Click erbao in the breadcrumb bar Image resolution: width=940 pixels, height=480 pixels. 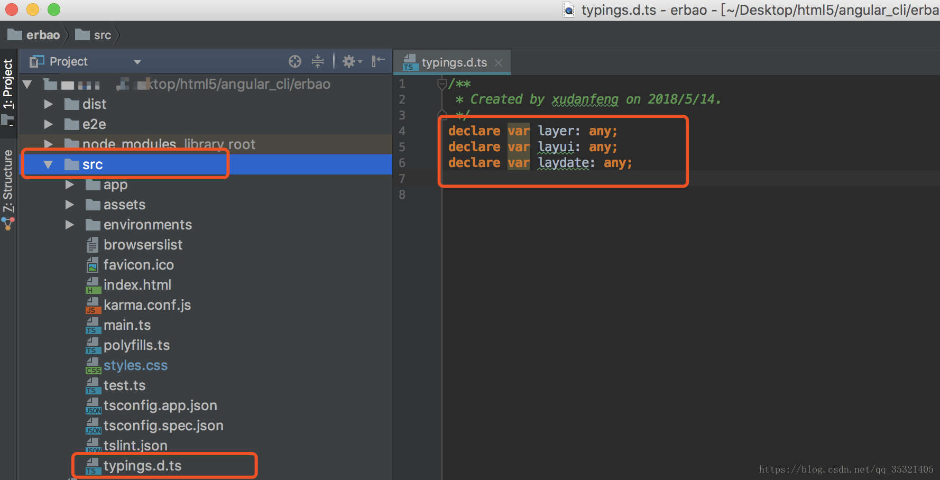34,35
